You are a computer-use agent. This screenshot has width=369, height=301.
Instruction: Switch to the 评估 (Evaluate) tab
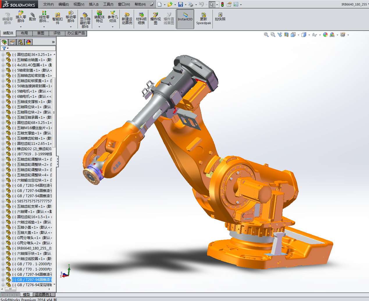pyautogui.click(x=57, y=33)
